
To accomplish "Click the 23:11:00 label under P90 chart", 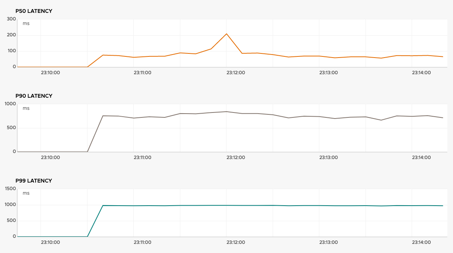I will tap(142, 158).
